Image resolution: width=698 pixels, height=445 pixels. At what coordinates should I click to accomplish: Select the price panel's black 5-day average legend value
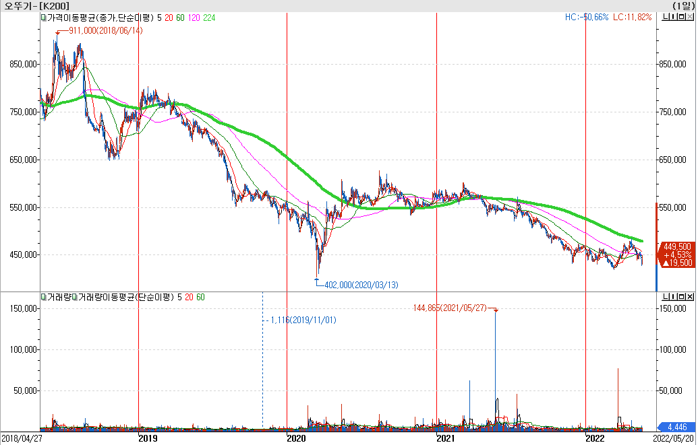159,18
